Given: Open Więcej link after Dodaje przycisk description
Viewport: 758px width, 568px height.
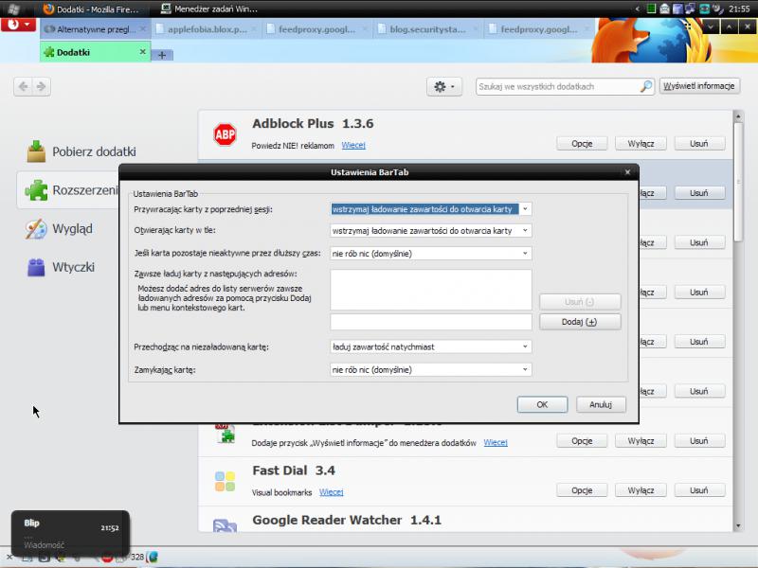Looking at the screenshot, I should click(496, 442).
